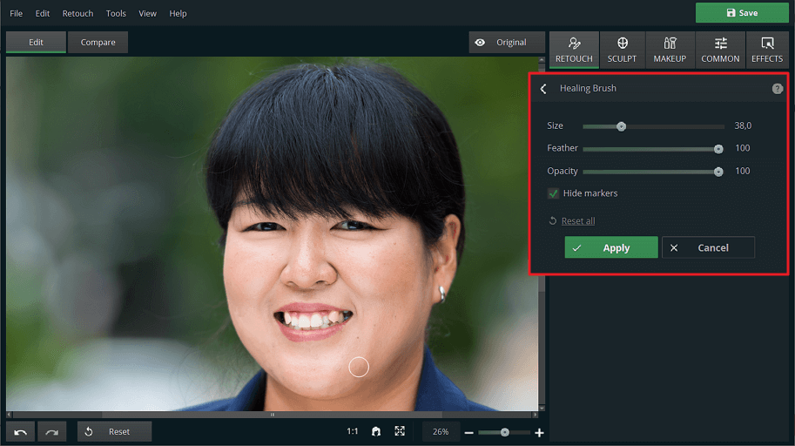Select the Common adjustments tab
The height and width of the screenshot is (446, 795).
click(x=720, y=50)
